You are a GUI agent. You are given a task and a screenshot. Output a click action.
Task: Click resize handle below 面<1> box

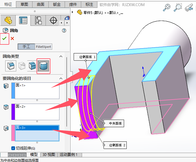[x=37, y=100]
